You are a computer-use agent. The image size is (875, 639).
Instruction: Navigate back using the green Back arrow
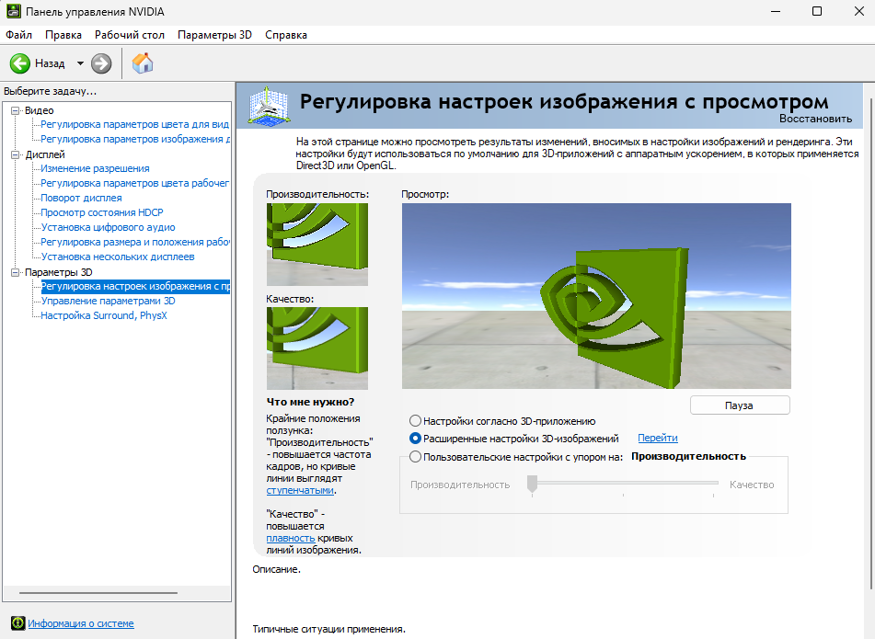pos(19,63)
